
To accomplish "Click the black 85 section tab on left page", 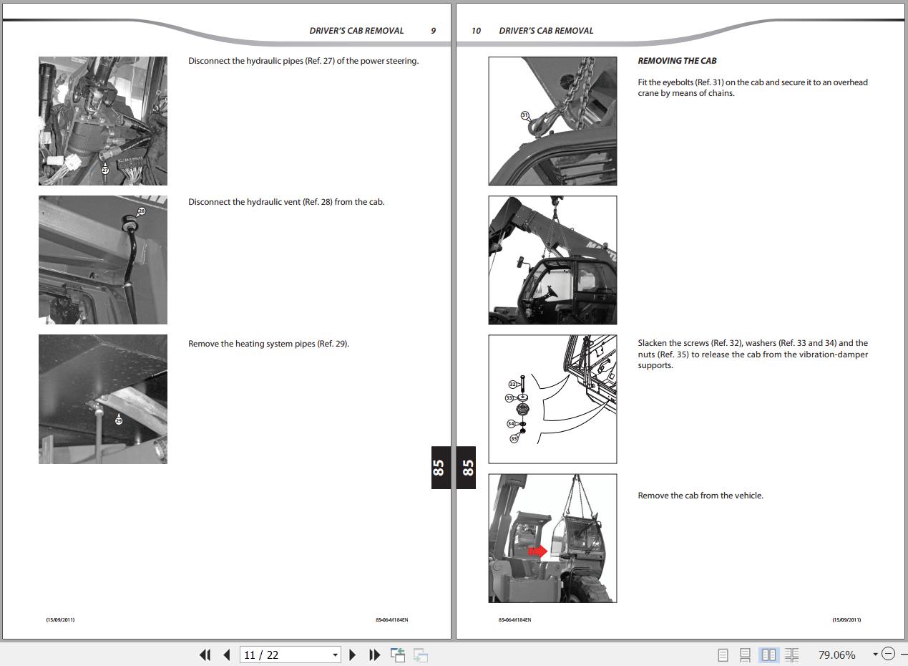I will (441, 468).
